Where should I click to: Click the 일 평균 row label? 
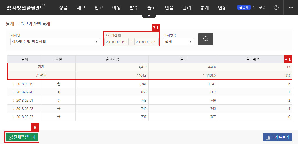[41, 76]
